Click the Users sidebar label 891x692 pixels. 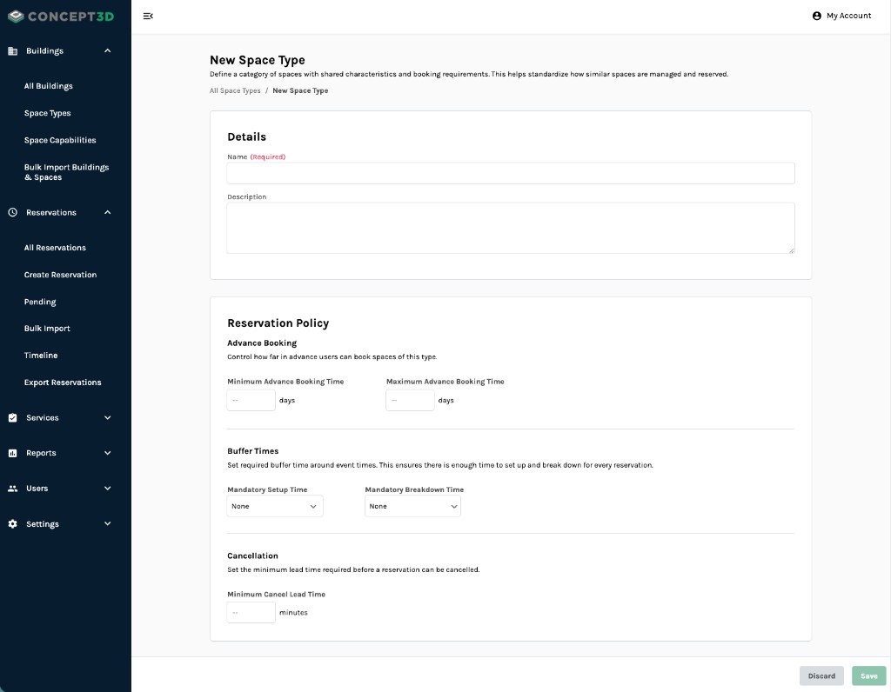pos(37,489)
